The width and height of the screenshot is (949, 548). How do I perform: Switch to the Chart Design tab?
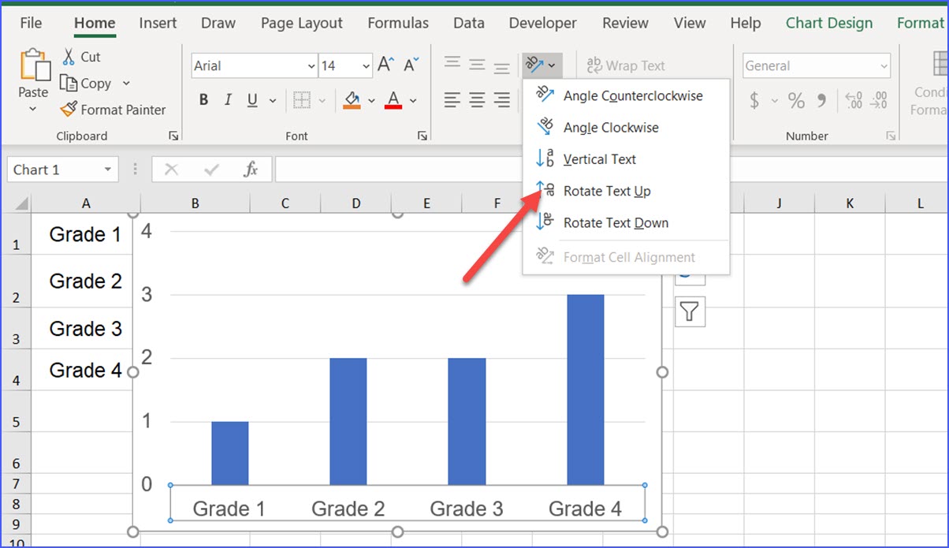pos(828,23)
